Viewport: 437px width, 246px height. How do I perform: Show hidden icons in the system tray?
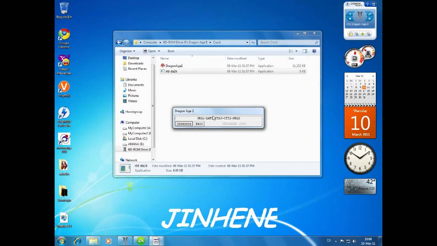336,241
